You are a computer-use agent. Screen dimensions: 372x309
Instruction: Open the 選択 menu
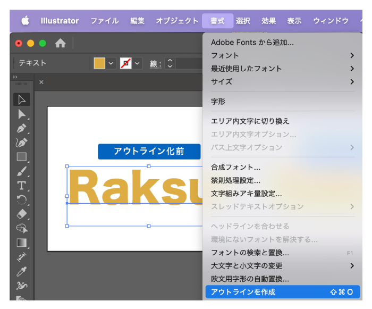coord(243,21)
